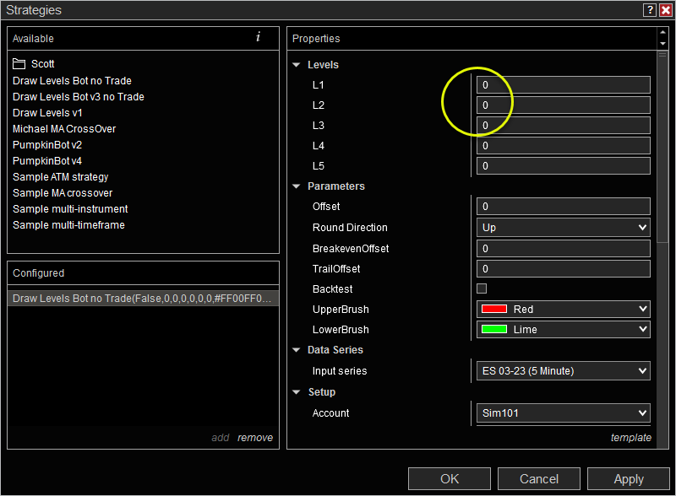Open the Round Direction dropdown
The width and height of the screenshot is (676, 496).
(563, 228)
